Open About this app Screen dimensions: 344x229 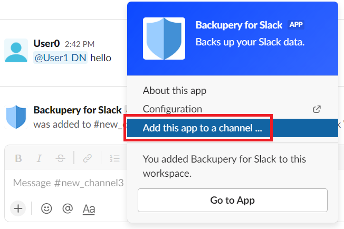233,91
